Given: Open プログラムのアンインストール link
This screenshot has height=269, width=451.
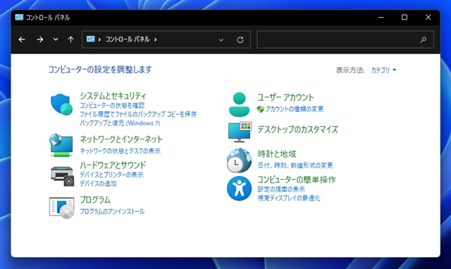Looking at the screenshot, I should click(x=112, y=211).
